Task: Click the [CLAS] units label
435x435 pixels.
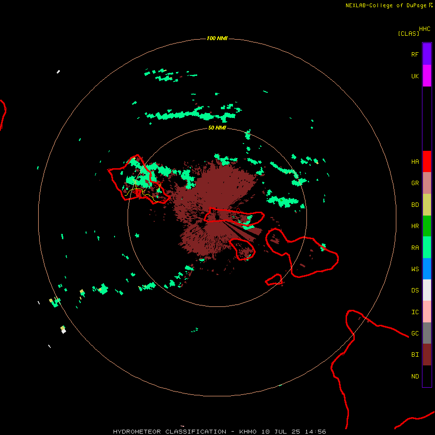Action: click(408, 34)
